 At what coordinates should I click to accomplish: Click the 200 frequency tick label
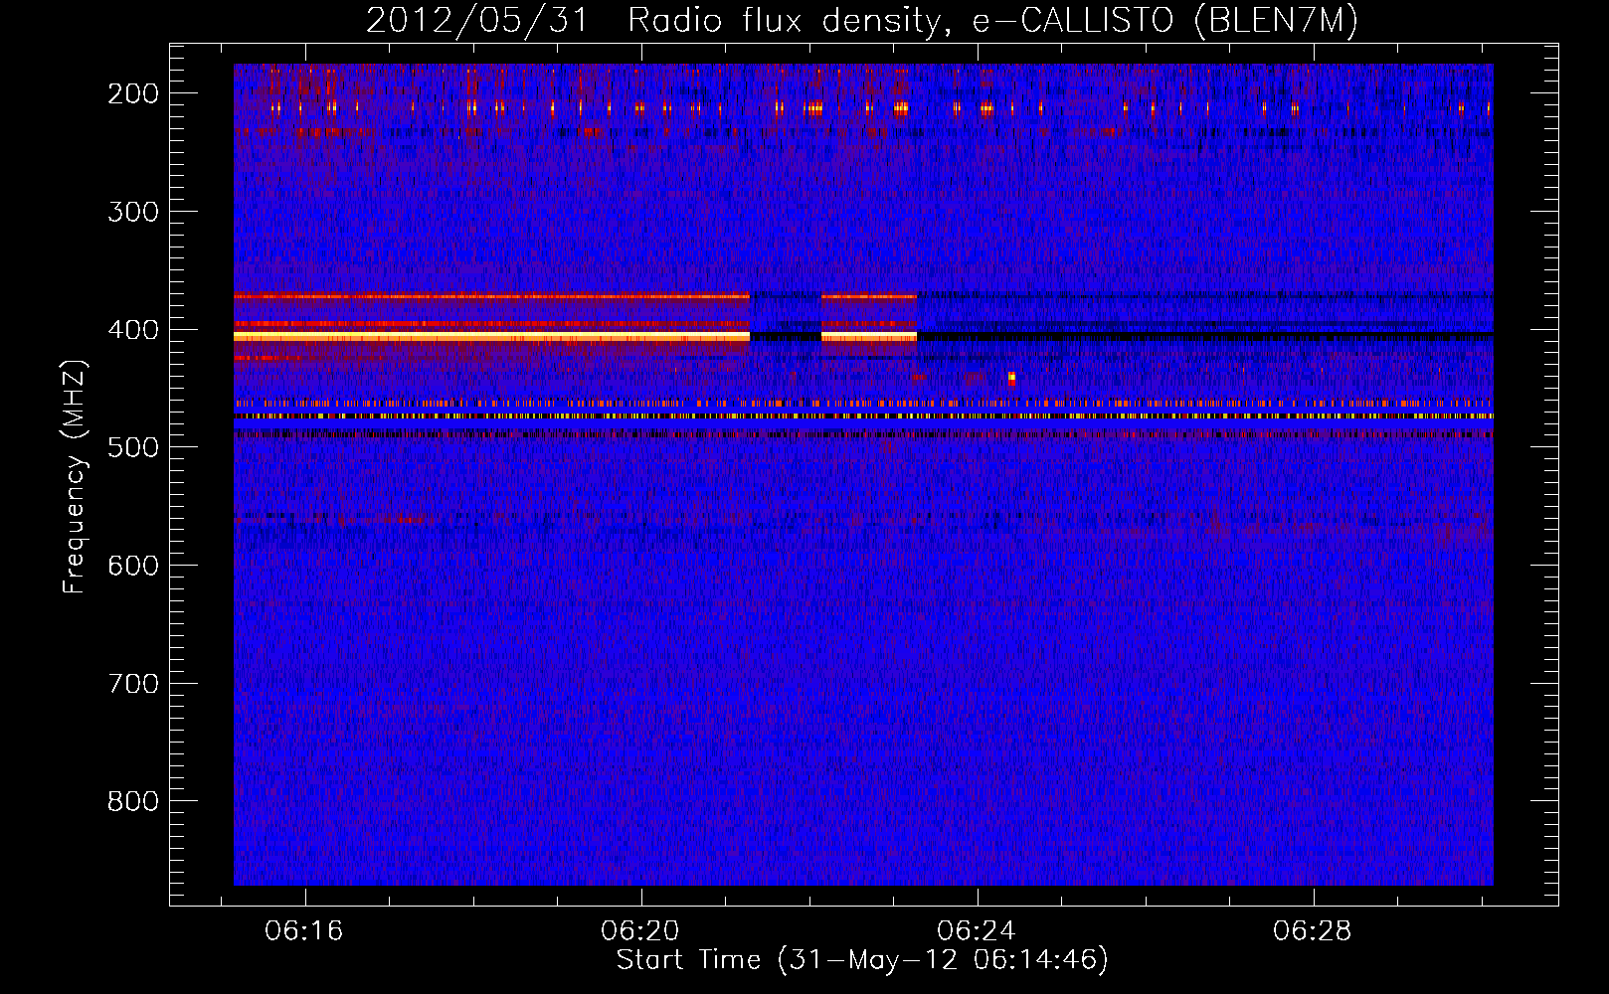[x=133, y=93]
